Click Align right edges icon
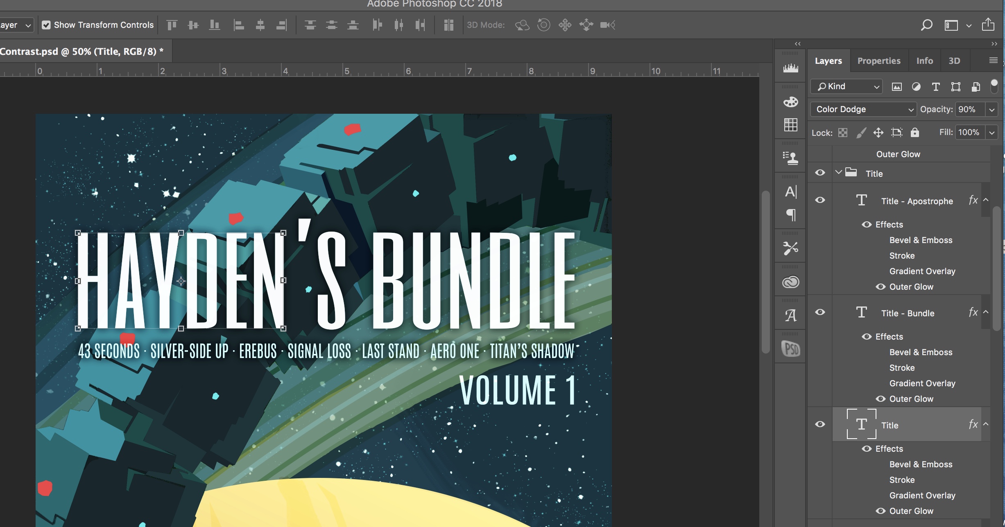The width and height of the screenshot is (1005, 527). (x=281, y=25)
